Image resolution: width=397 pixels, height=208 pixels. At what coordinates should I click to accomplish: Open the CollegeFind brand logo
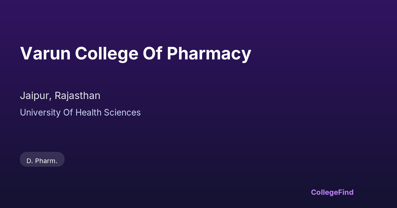click(x=332, y=192)
